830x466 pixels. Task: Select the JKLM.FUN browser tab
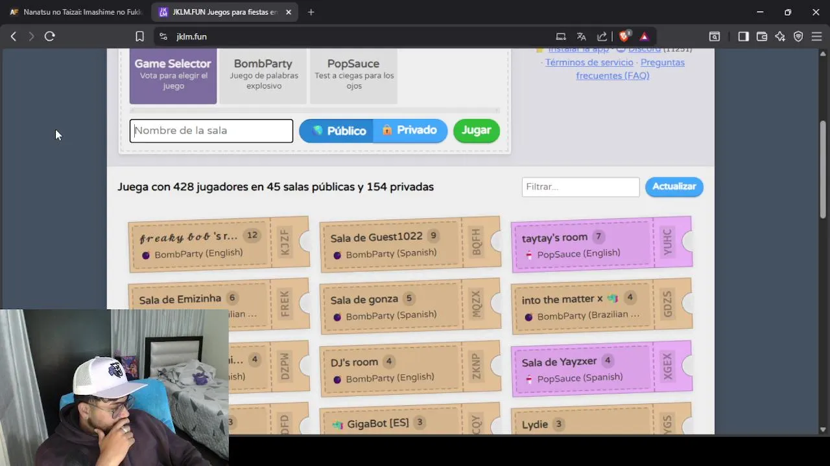click(225, 12)
